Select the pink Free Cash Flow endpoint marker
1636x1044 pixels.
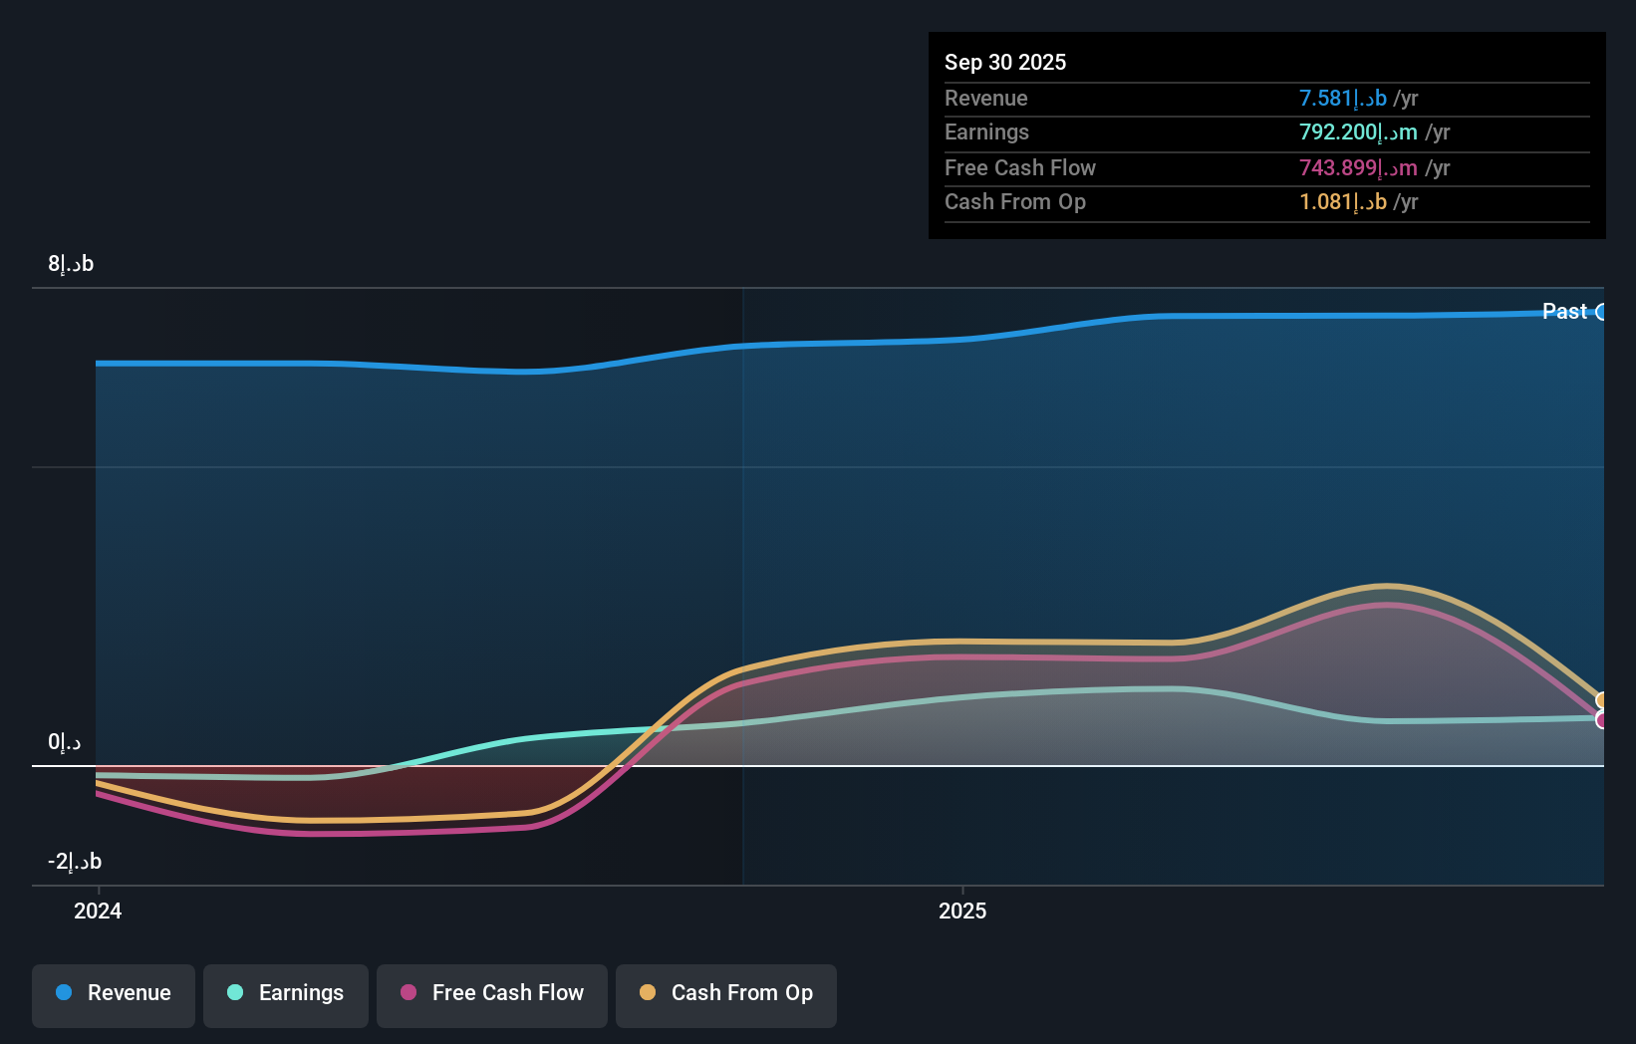click(1602, 719)
